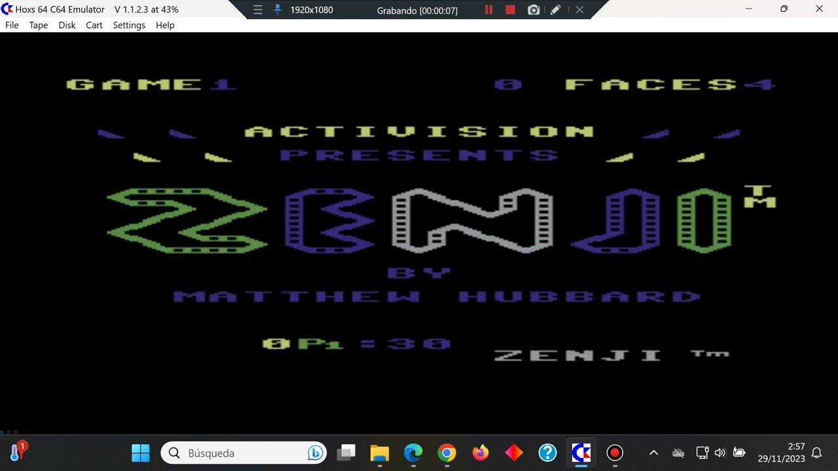Open the battery status tray icon
The width and height of the screenshot is (838, 471).
click(739, 453)
